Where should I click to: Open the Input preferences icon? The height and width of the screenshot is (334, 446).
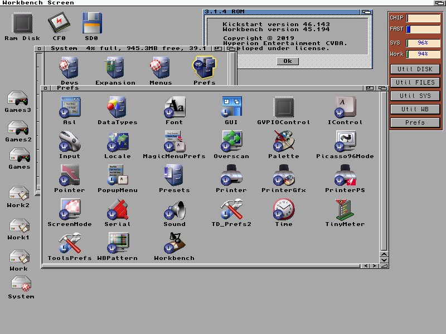(x=70, y=141)
